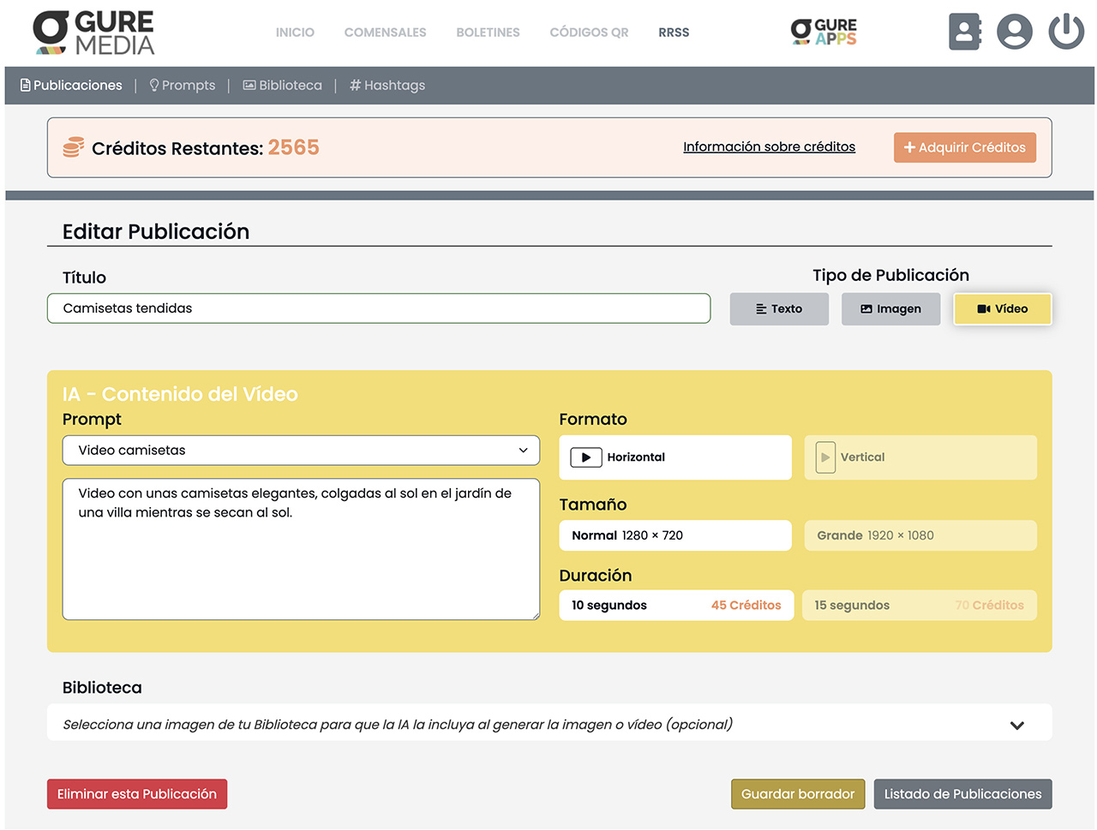
Task: Select Grande 1920 × 1080 size
Action: click(x=920, y=535)
